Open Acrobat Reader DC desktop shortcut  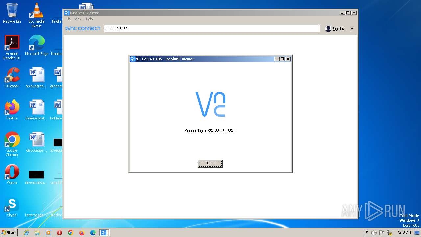point(12,47)
